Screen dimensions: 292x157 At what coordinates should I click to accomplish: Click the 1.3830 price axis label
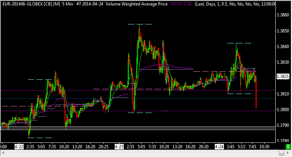pyautogui.click(x=283, y=62)
